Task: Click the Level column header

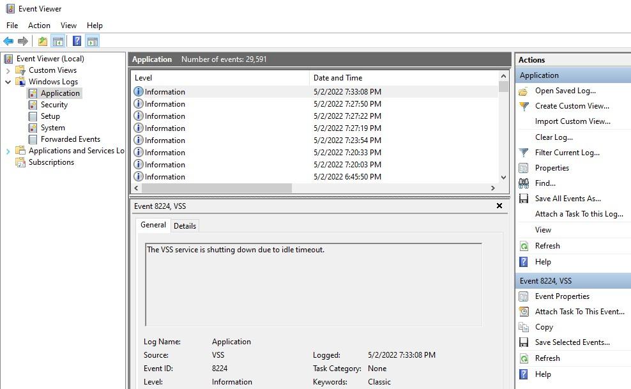Action: (x=220, y=78)
